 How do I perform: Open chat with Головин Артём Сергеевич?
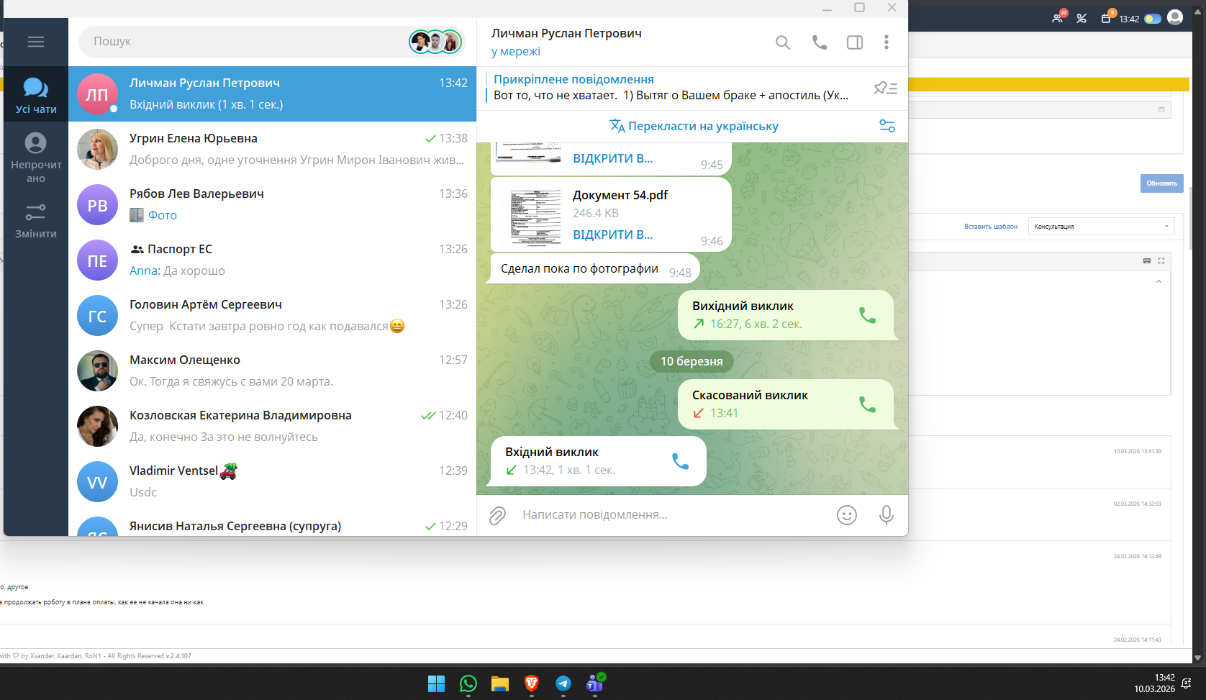(x=273, y=316)
